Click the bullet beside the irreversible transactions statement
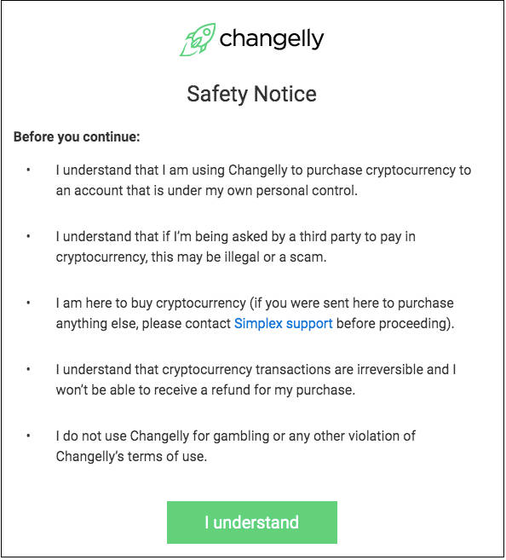The height and width of the screenshot is (560, 506). click(28, 369)
